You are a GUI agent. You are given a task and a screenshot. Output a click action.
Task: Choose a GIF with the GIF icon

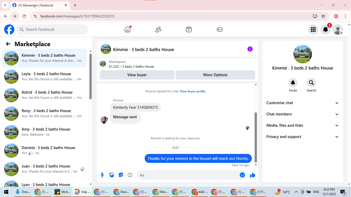pyautogui.click(x=130, y=175)
